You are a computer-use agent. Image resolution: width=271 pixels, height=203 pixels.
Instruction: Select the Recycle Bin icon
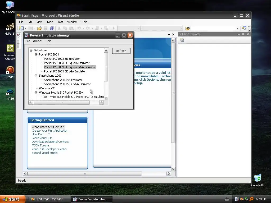point(258,180)
